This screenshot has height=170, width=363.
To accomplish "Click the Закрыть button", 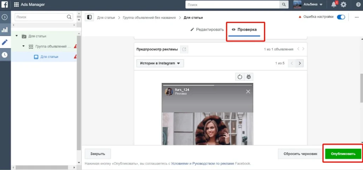I will (98, 154).
